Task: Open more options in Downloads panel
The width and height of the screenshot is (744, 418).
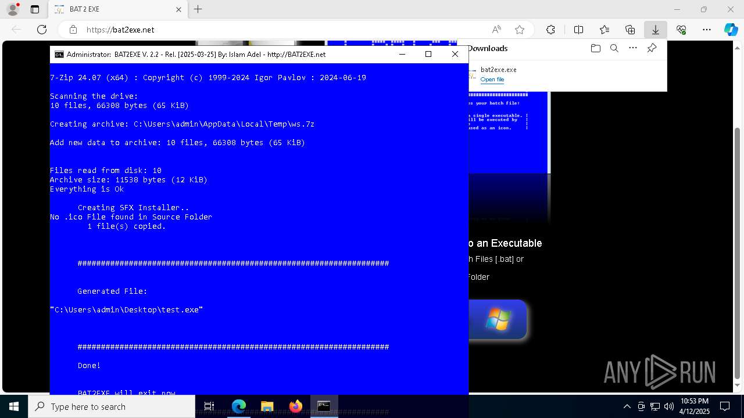Action: pos(633,48)
